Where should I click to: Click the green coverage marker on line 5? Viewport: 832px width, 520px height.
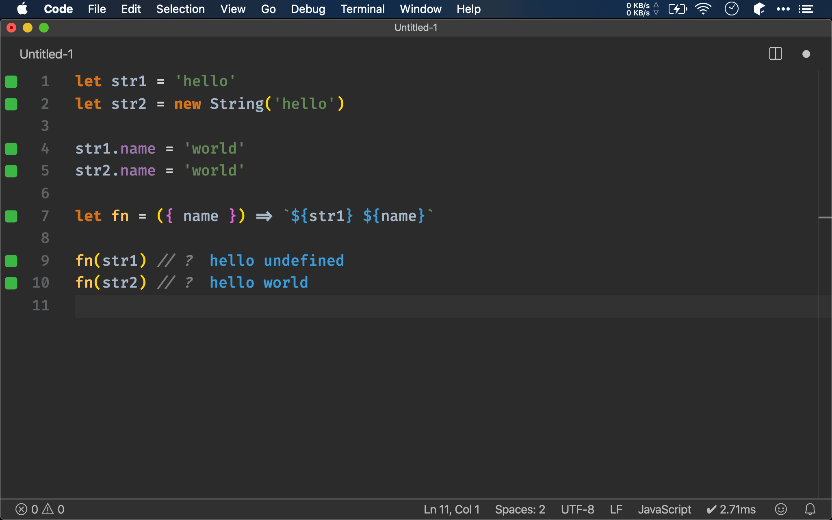11,171
